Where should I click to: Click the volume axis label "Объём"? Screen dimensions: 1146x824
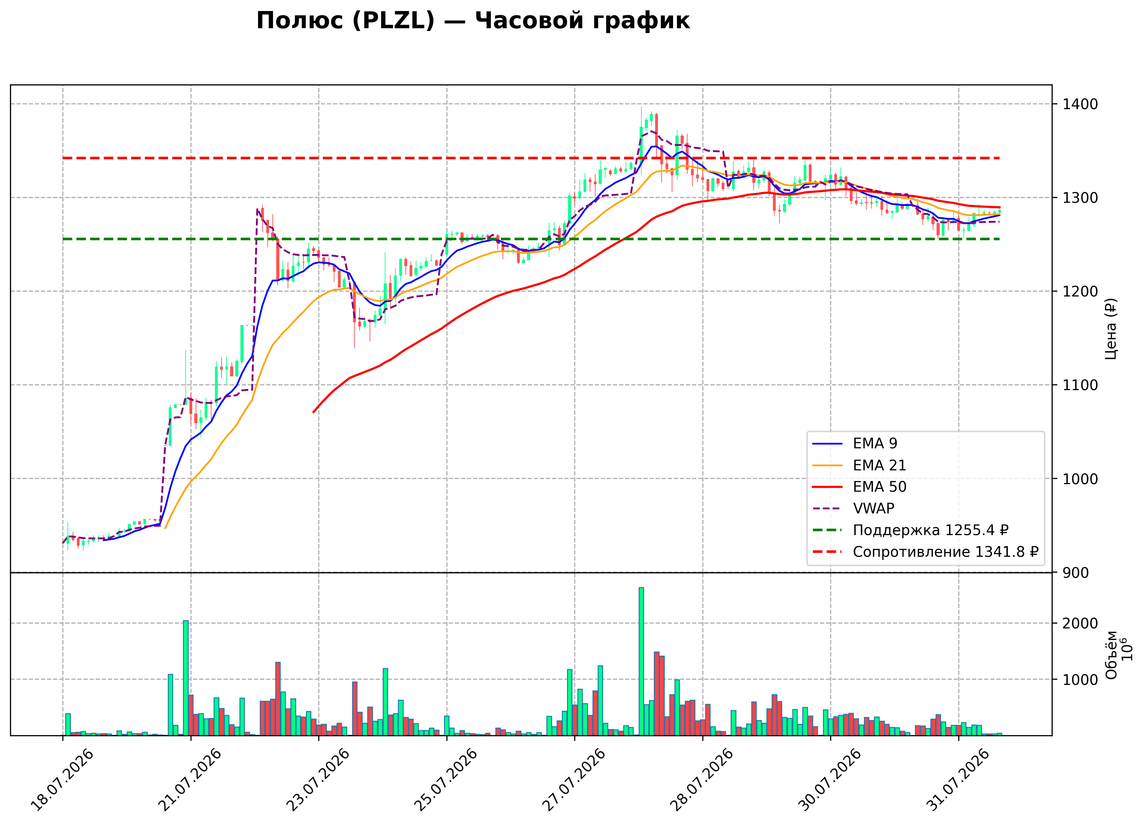coord(1111,655)
